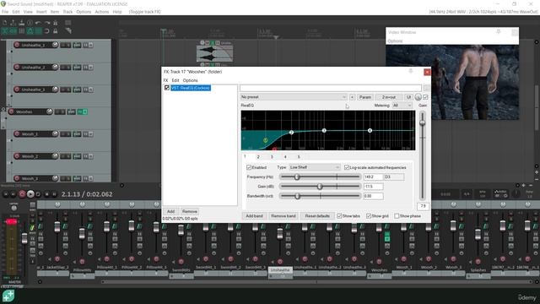The width and height of the screenshot is (540, 304).
Task: Toggle band Enabled checkbox
Action: [249, 167]
